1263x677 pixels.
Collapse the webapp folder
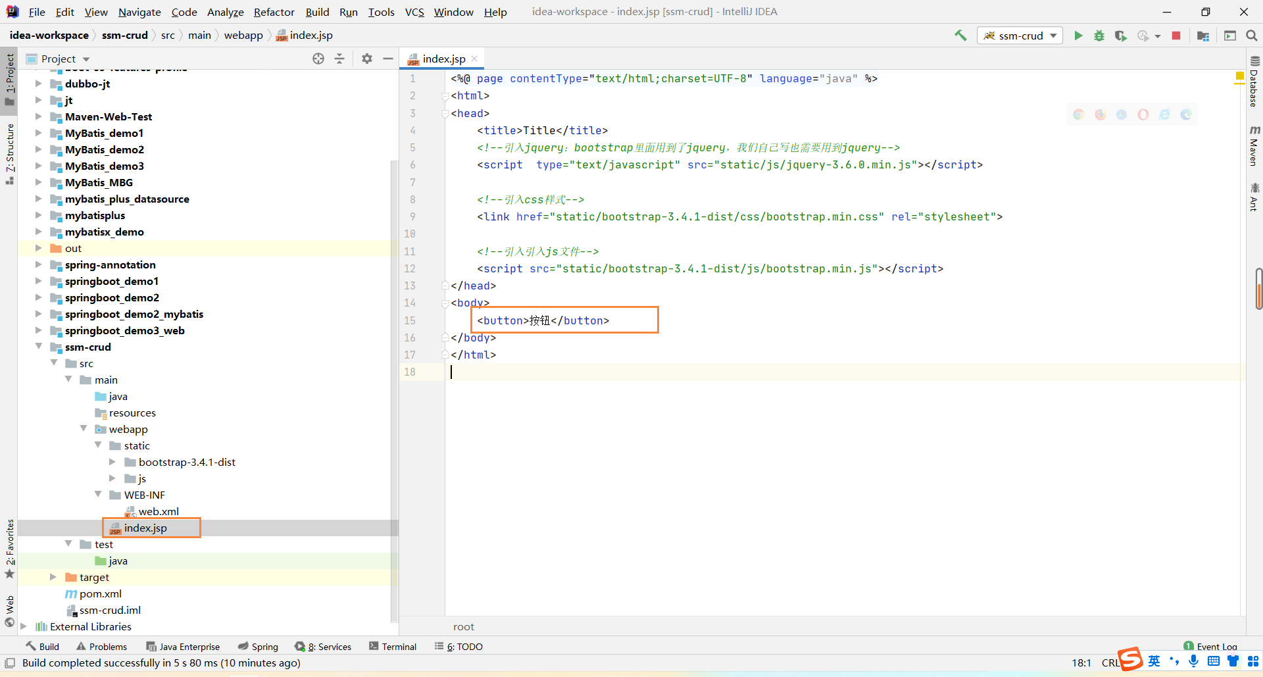(84, 428)
